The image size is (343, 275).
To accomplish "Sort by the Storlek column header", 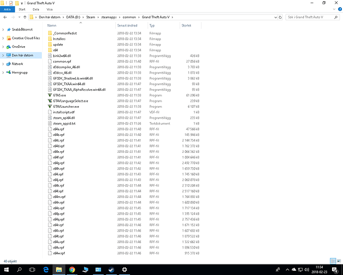I will [187, 25].
